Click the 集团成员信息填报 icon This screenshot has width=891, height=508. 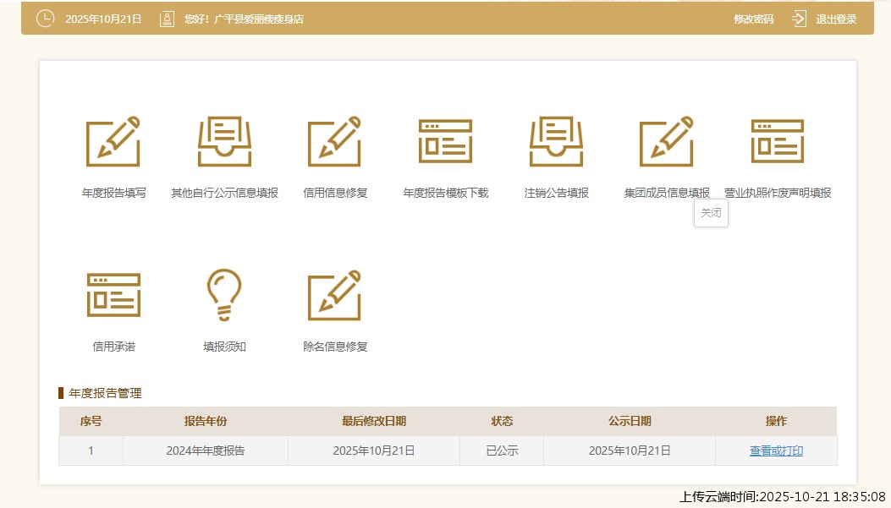(667, 142)
